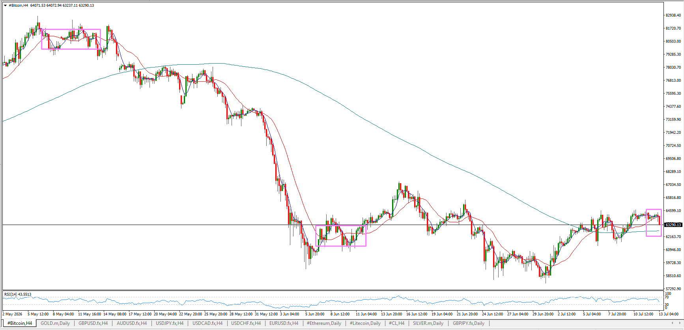Click time axis label 2 Jul 12:00
Screen dimensions: 684x330
567,314
